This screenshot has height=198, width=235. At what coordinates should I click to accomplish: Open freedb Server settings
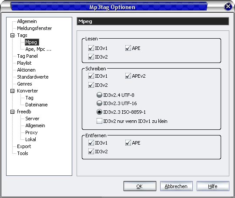pos(32,119)
